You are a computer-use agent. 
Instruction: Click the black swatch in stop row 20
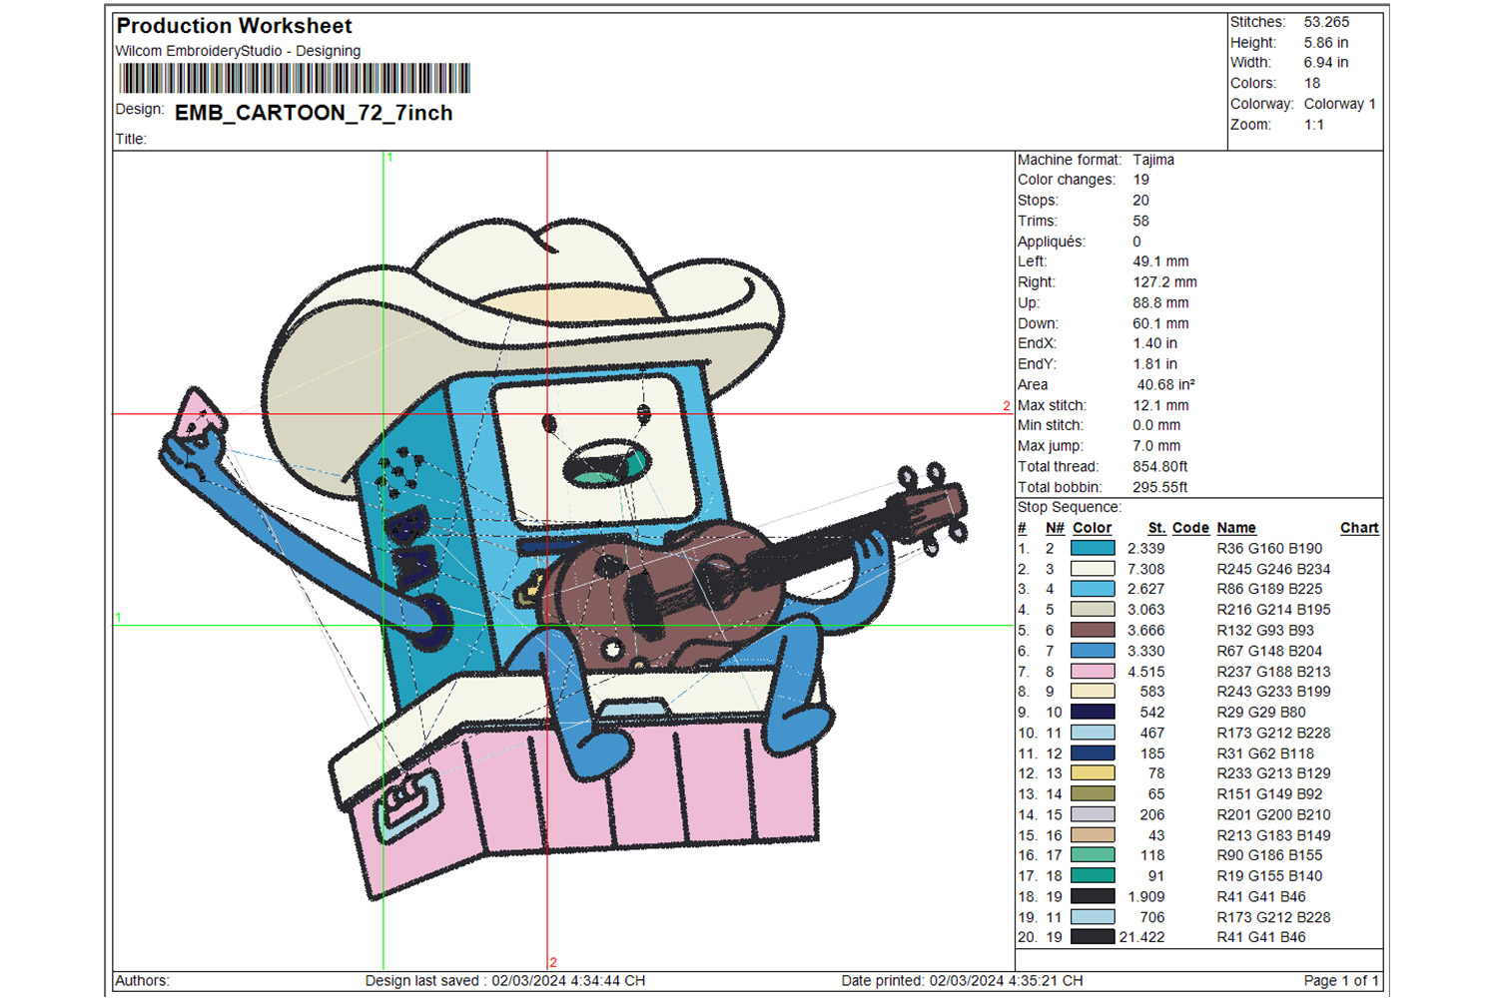click(x=1092, y=937)
